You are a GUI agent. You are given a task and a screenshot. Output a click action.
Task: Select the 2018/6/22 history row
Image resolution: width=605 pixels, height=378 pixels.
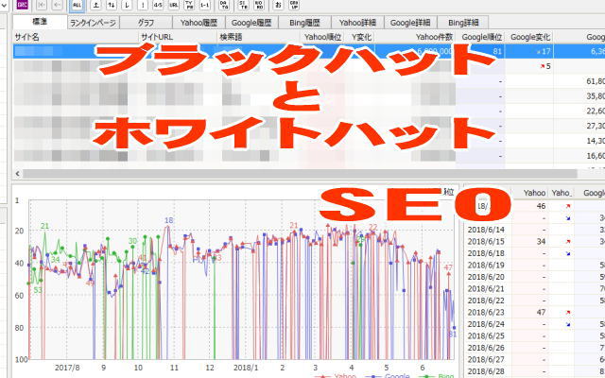[534, 301]
